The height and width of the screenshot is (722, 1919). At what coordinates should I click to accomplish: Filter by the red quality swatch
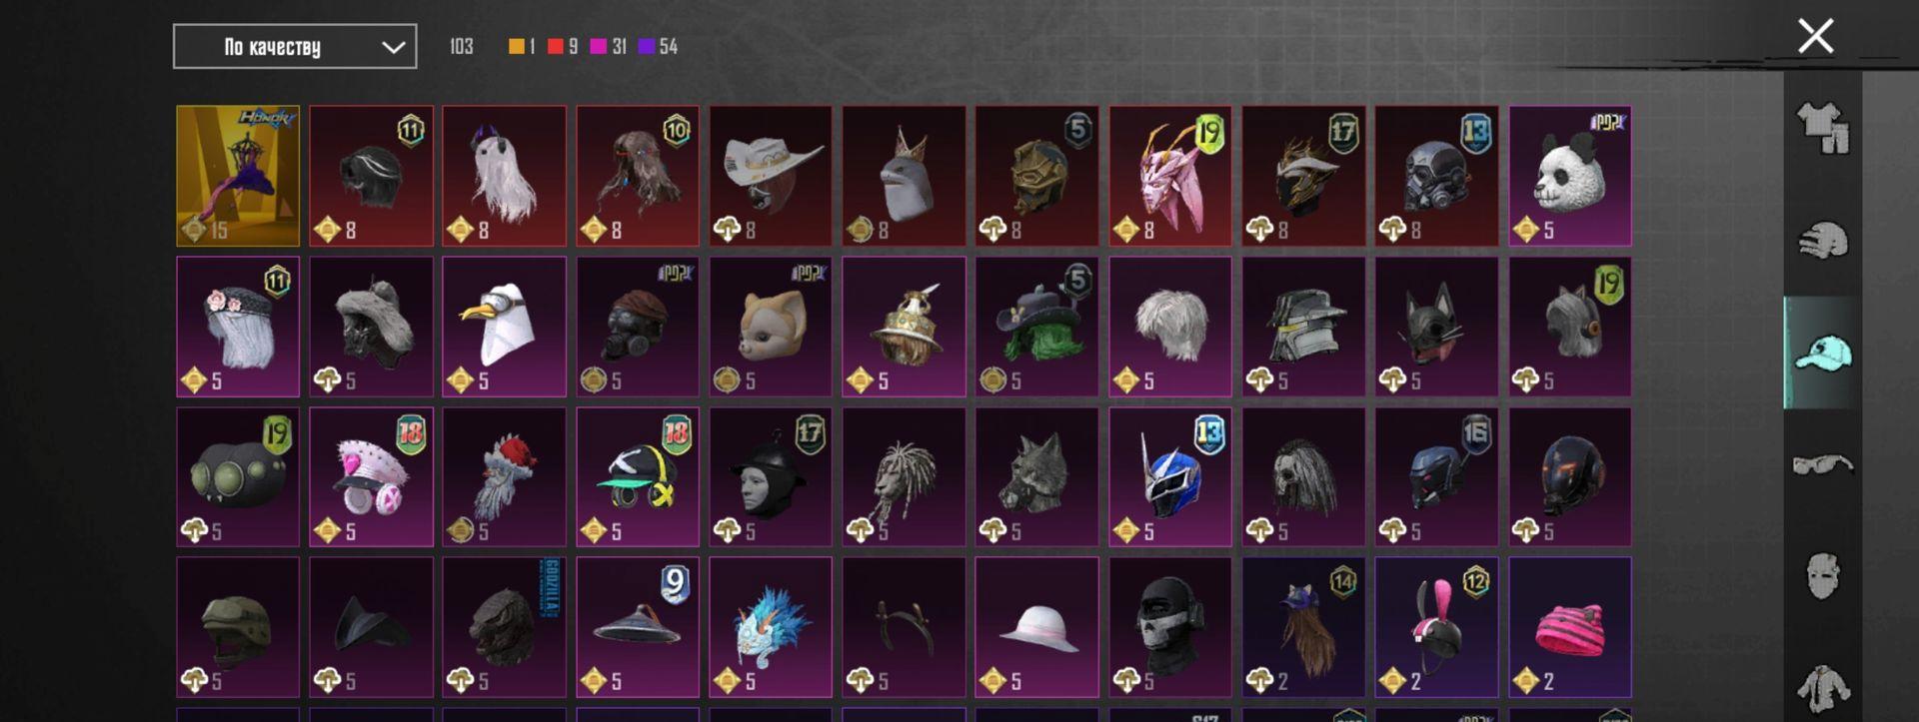coord(555,46)
